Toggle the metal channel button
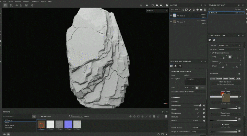The height and width of the screenshot is (136, 247). tap(232, 78)
